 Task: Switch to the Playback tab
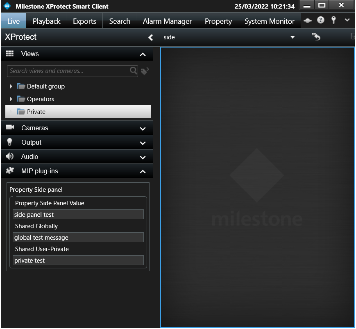click(46, 21)
